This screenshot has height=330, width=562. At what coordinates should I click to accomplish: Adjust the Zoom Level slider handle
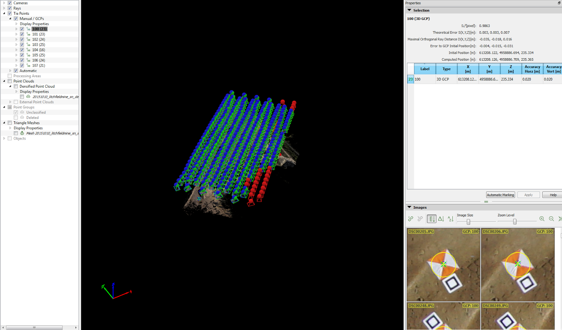515,222
